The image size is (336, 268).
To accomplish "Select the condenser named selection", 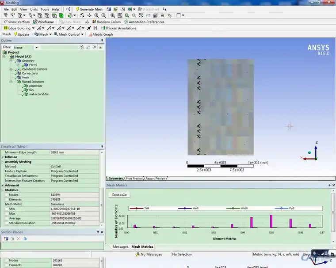I will 35,86.
